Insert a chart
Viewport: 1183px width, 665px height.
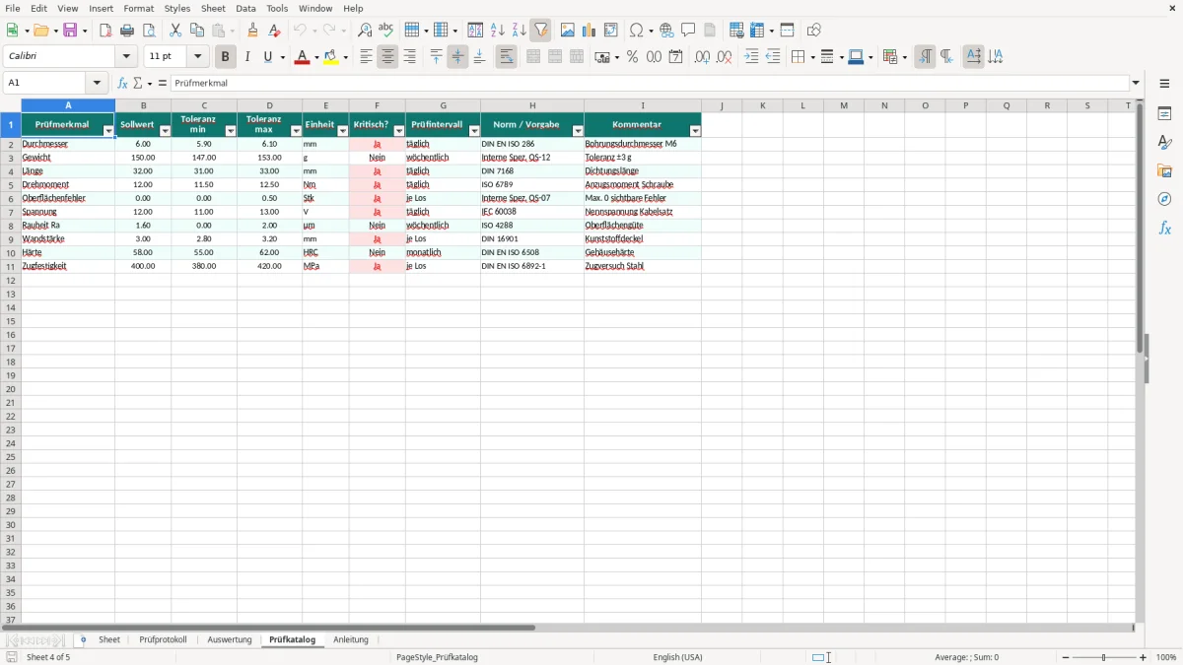(590, 31)
